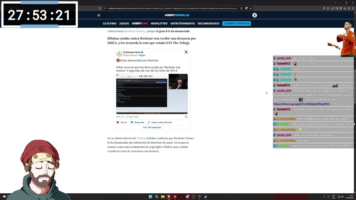Open the Discord taskbar icon

point(187,197)
